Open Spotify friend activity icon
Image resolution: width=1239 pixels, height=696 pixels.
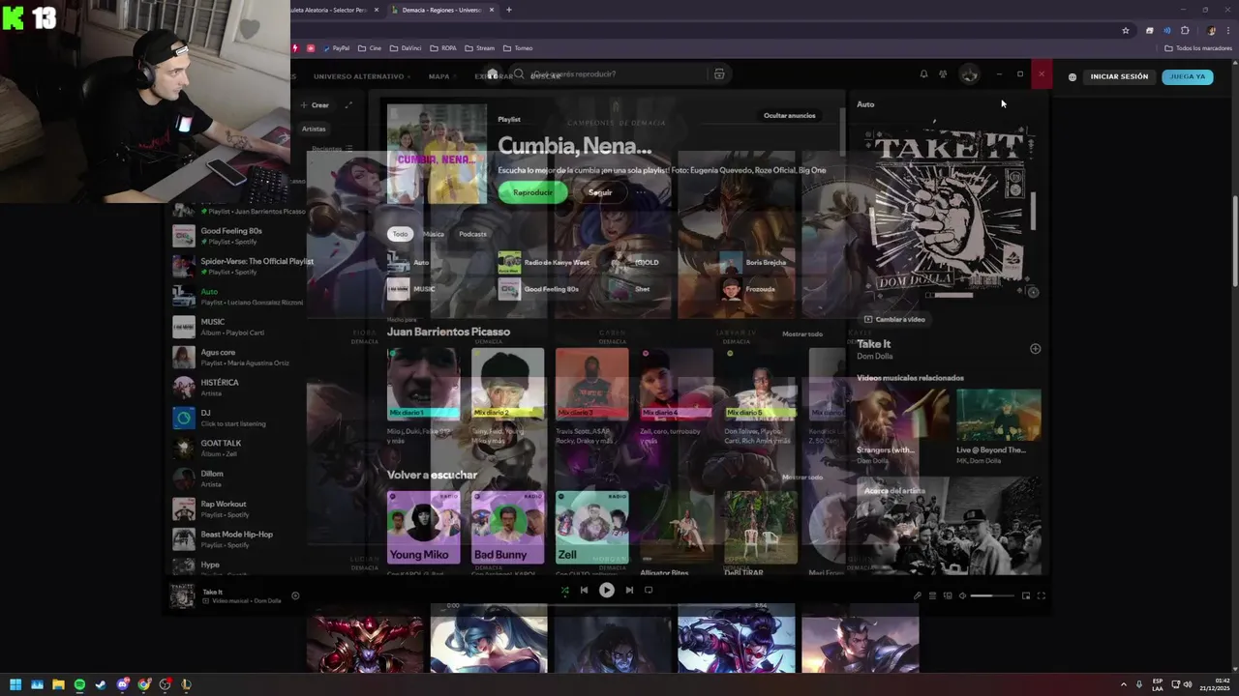click(x=943, y=74)
